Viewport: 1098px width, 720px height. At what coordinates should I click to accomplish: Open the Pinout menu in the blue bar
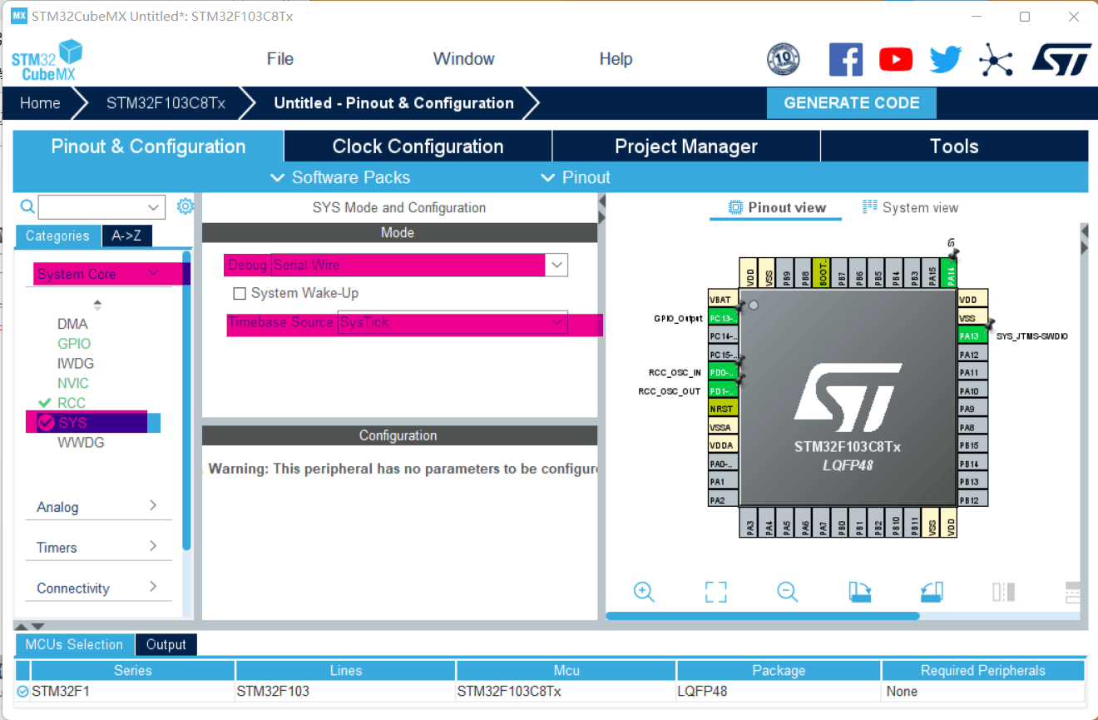(x=575, y=176)
